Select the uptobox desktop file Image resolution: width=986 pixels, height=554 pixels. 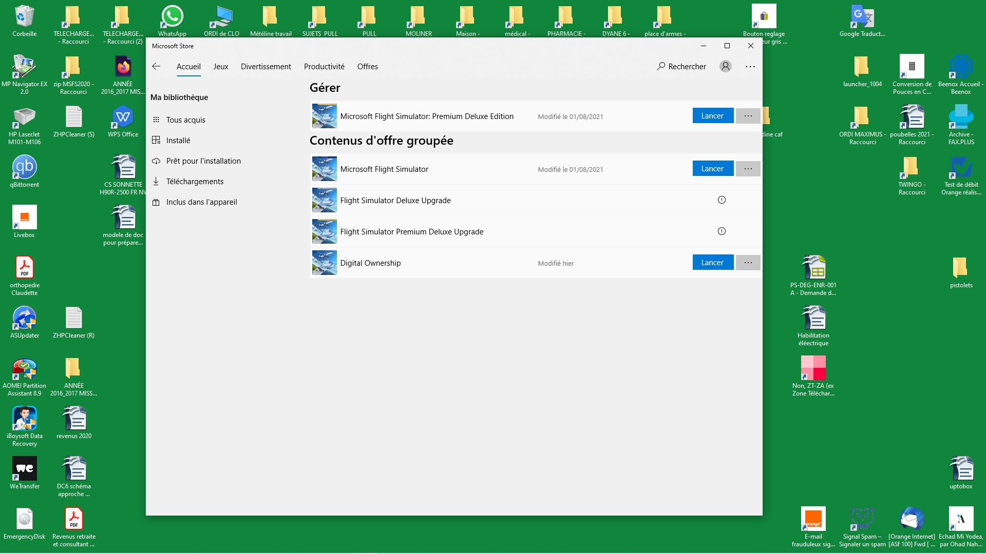[x=961, y=473]
